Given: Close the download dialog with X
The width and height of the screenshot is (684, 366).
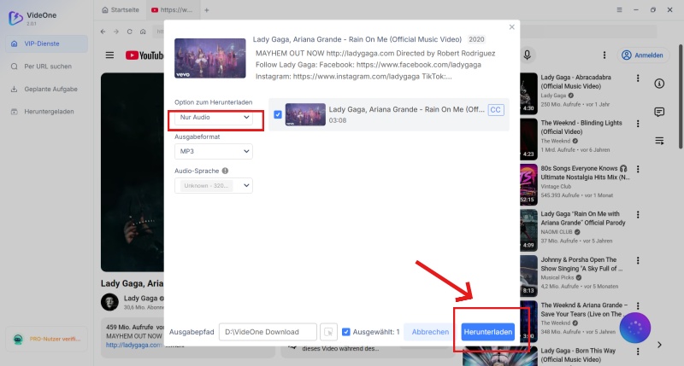Looking at the screenshot, I should tap(511, 27).
